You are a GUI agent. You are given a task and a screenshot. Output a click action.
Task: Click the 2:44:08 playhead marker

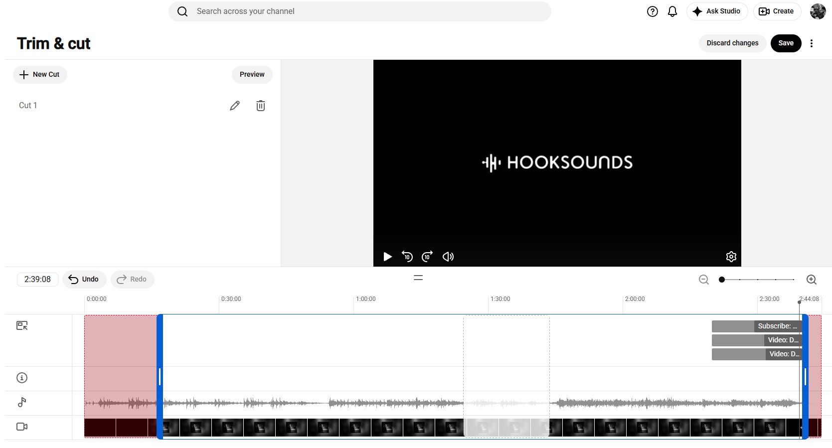(x=800, y=302)
